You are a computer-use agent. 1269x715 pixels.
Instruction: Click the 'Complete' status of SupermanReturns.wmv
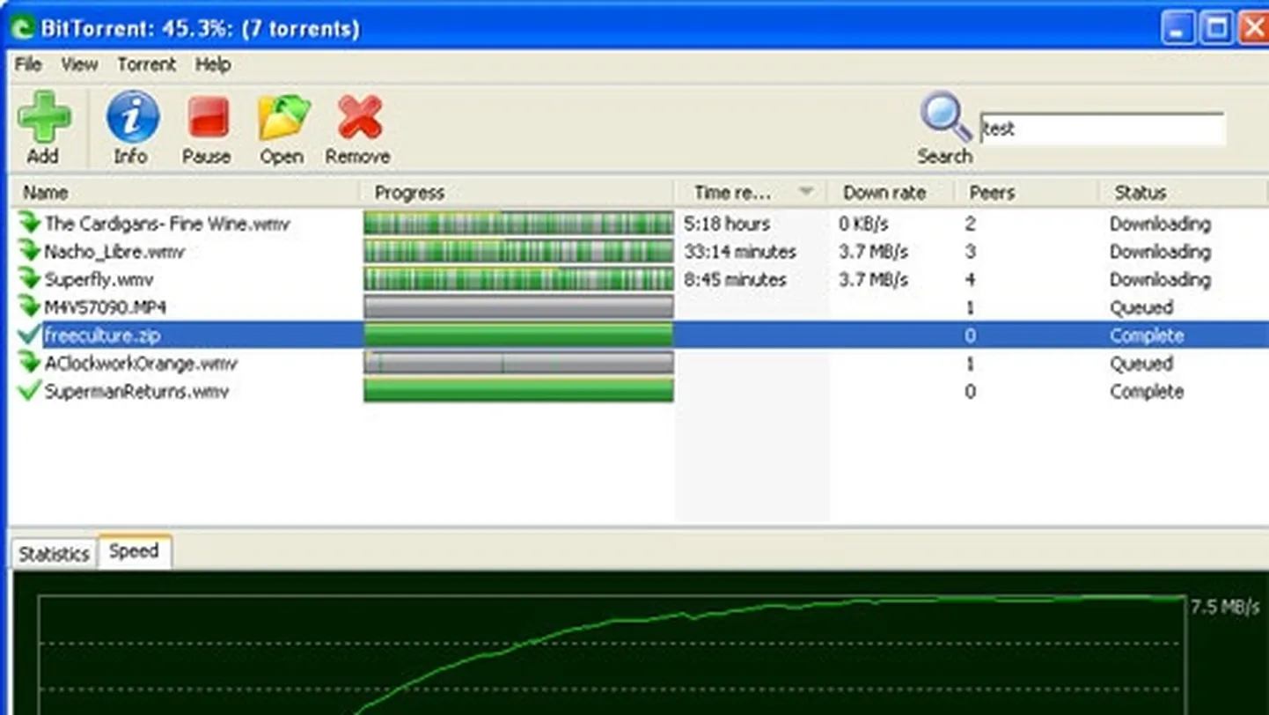coord(1147,391)
